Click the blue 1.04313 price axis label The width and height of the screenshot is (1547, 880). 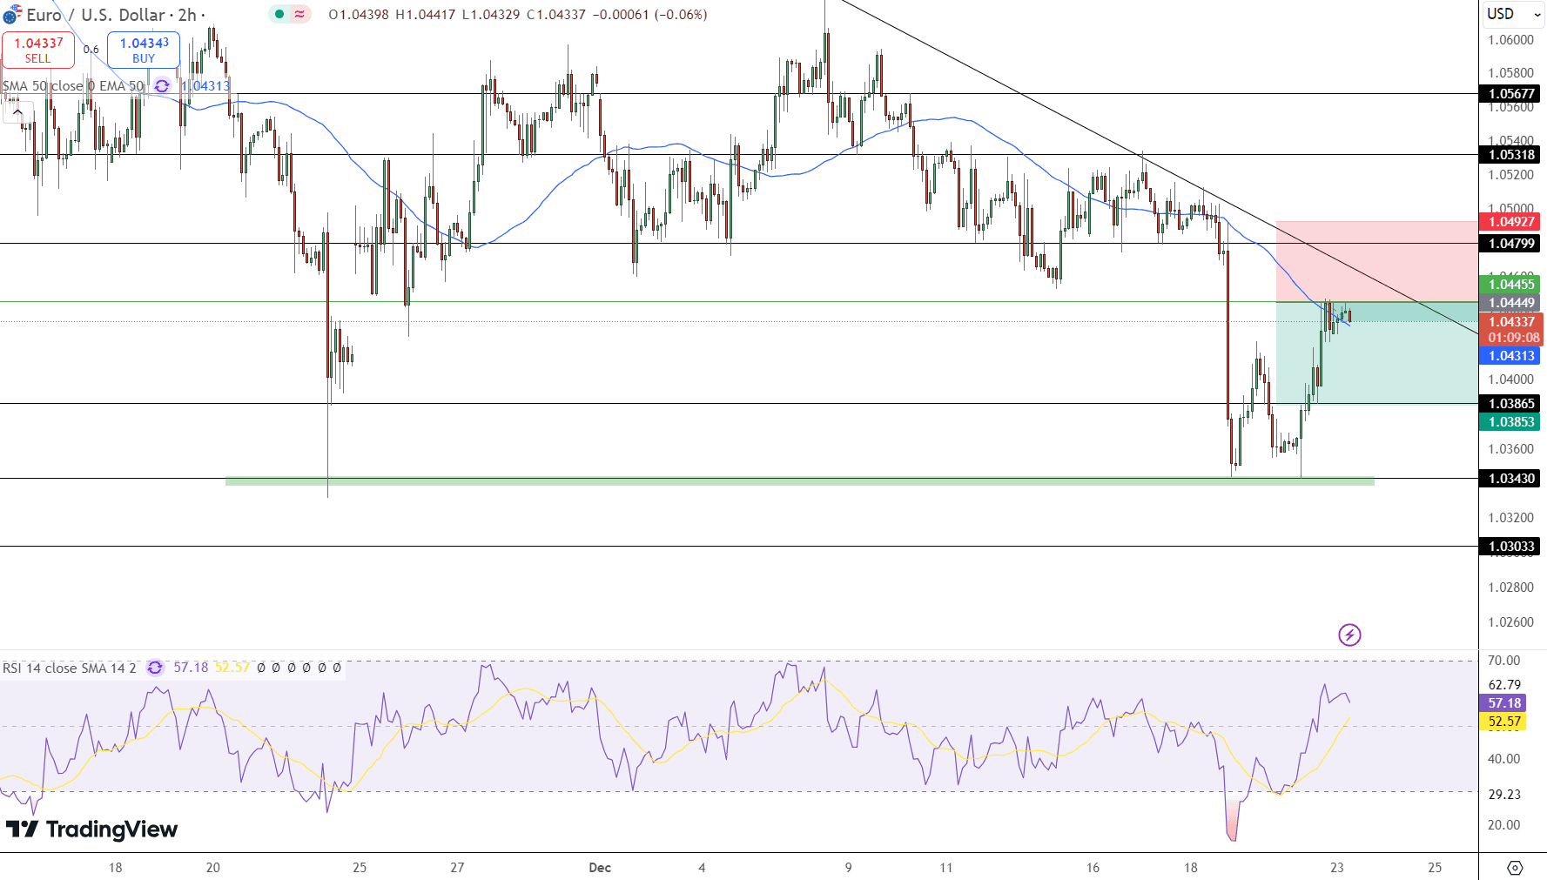click(x=1510, y=356)
